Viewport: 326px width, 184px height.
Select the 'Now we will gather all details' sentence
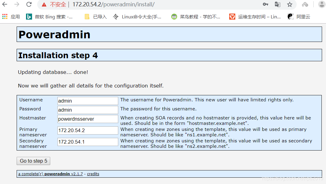coord(91,86)
